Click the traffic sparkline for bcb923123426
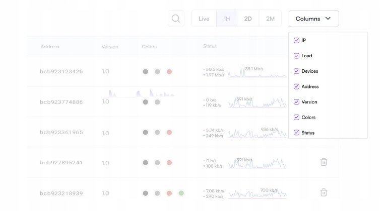The height and width of the screenshot is (211, 389). (257, 73)
